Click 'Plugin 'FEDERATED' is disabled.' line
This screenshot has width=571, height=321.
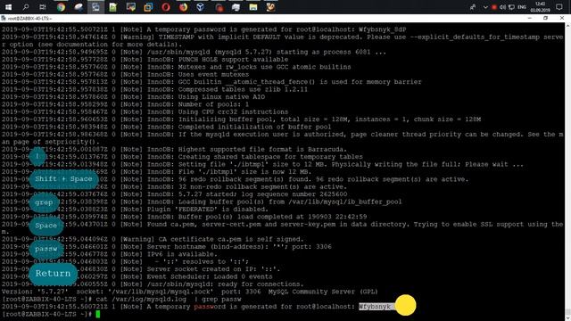click(x=208, y=210)
